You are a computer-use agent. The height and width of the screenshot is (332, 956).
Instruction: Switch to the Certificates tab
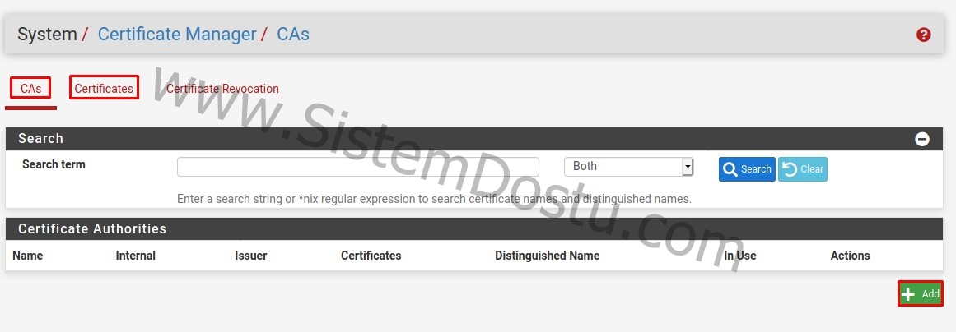pyautogui.click(x=104, y=89)
